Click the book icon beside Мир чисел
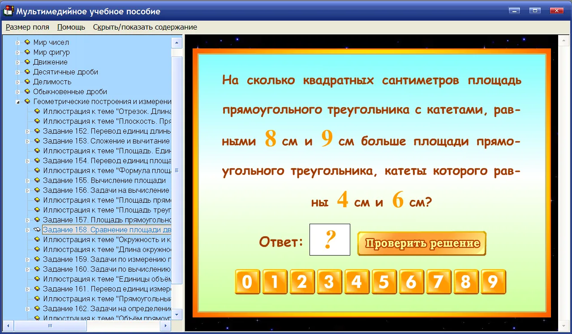Screen dimensions: 572x334 tap(27, 42)
